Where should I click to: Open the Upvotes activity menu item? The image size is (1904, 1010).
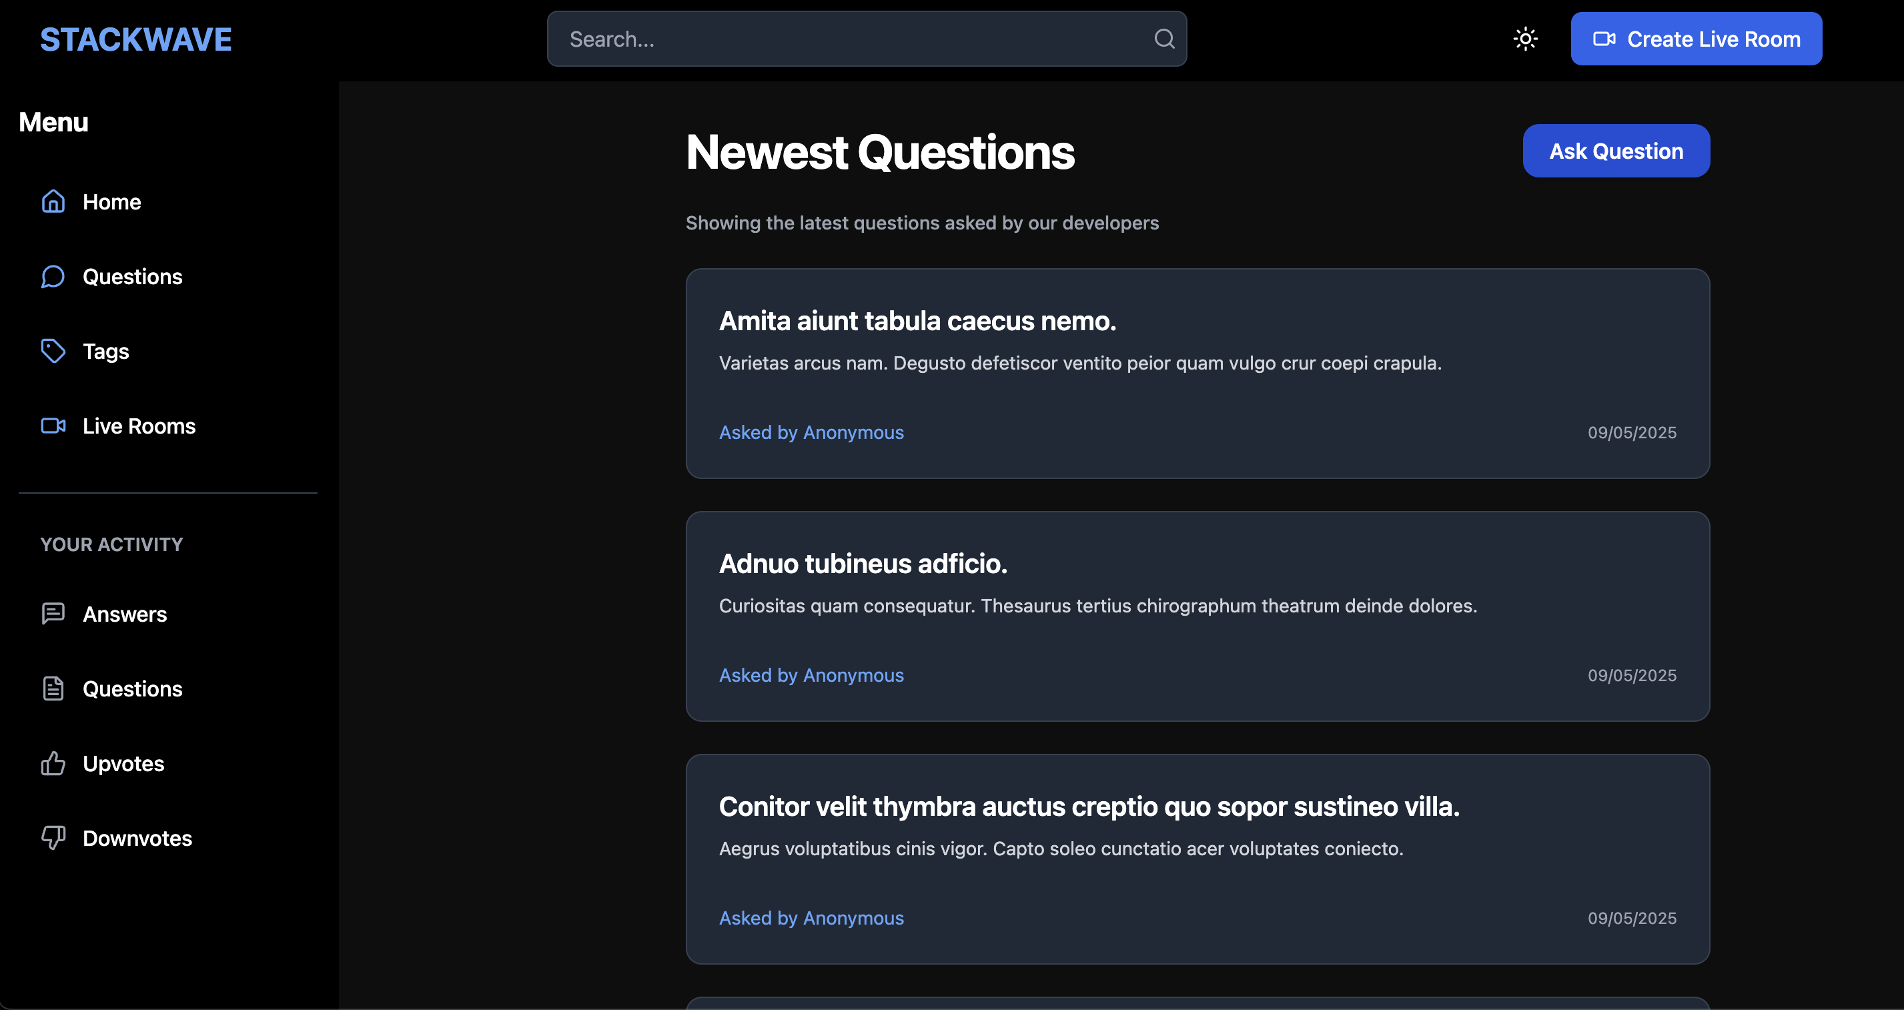[123, 764]
